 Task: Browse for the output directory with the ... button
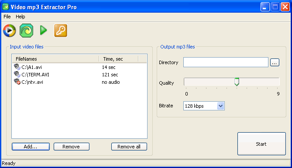pos(275,62)
